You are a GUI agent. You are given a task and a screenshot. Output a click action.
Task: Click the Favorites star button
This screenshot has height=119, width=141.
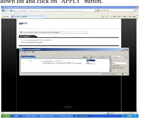(5, 17)
